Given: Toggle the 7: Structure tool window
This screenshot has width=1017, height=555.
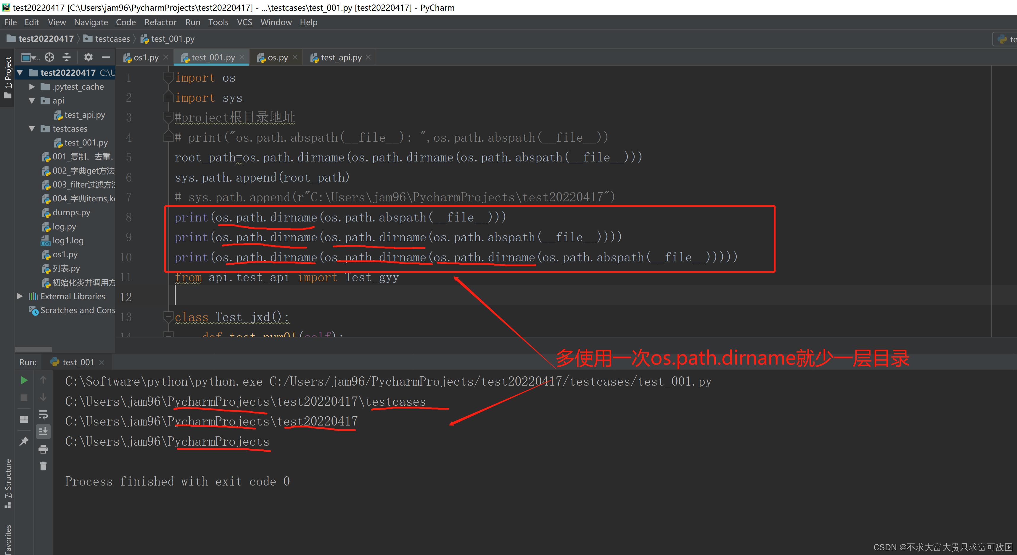Looking at the screenshot, I should click(7, 484).
